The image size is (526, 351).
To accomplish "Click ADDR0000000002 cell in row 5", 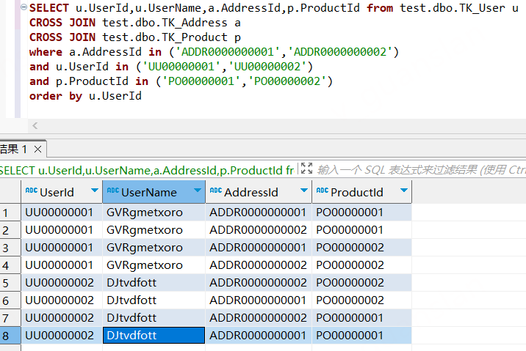I will (x=257, y=282).
